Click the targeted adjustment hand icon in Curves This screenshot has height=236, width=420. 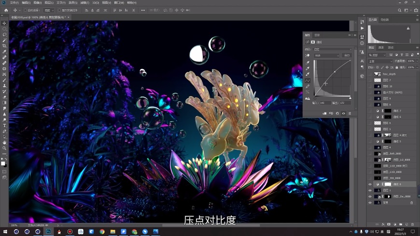[308, 56]
